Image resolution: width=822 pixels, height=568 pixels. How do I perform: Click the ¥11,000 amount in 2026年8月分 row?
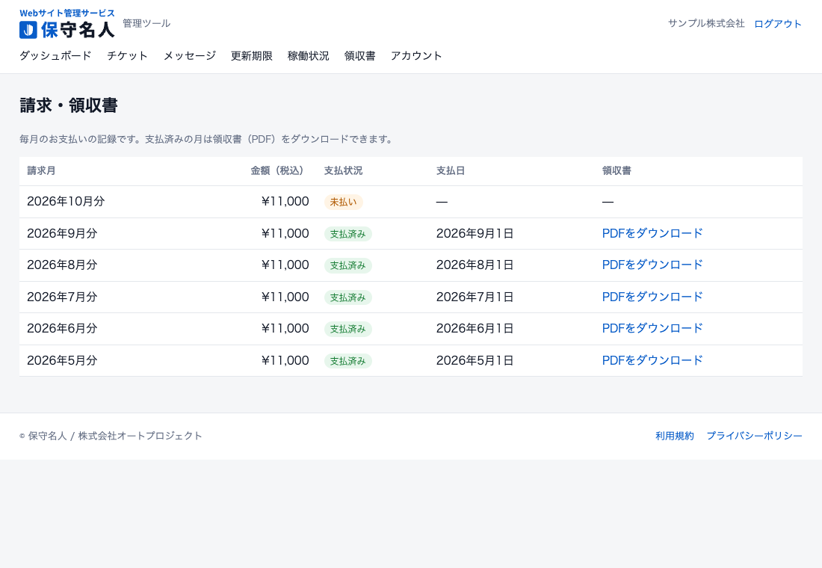click(x=285, y=265)
